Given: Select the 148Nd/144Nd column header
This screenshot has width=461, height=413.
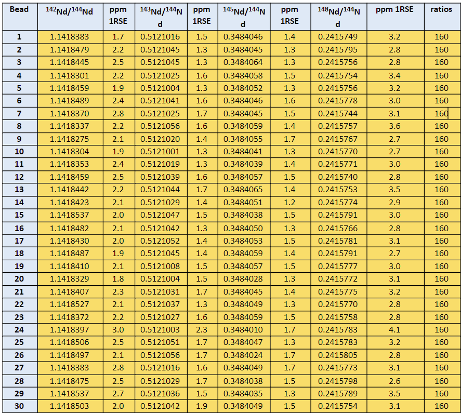Looking at the screenshot, I should tap(339, 17).
